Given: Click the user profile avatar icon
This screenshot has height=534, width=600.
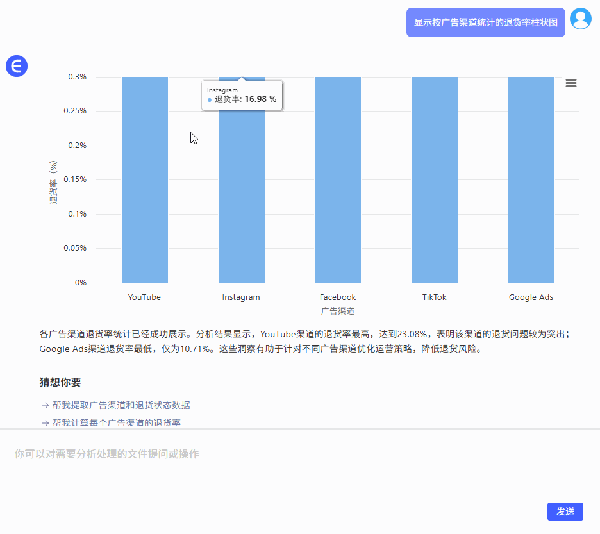Looking at the screenshot, I should [581, 19].
